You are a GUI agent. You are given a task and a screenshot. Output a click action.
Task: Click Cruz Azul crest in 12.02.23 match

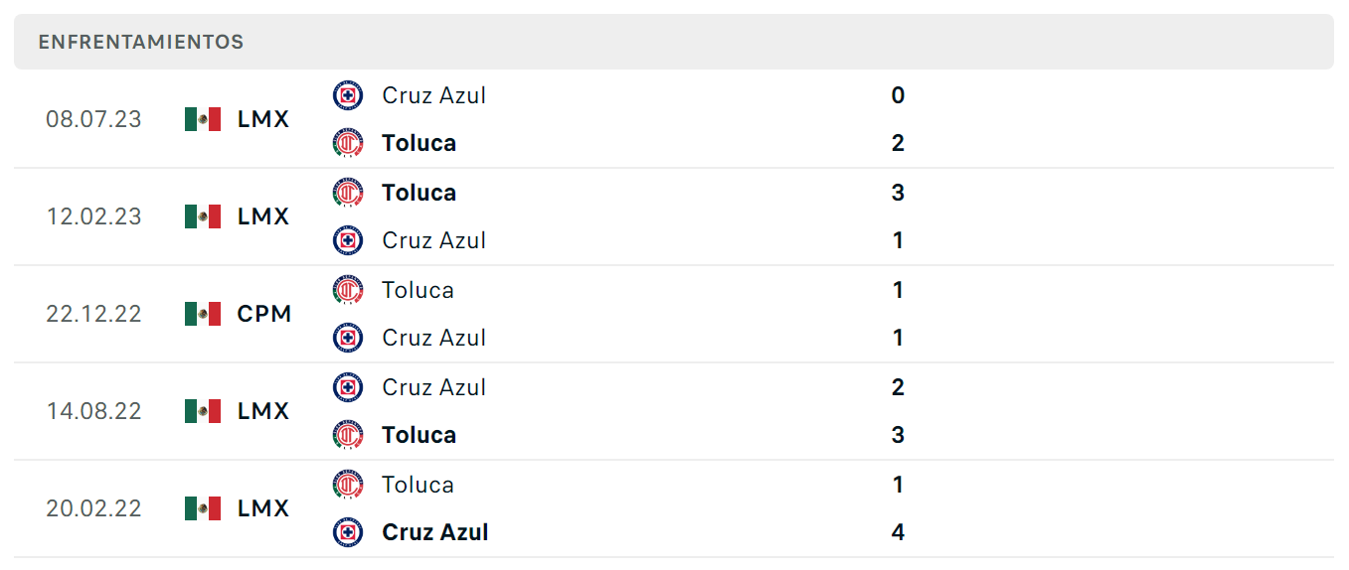[348, 240]
